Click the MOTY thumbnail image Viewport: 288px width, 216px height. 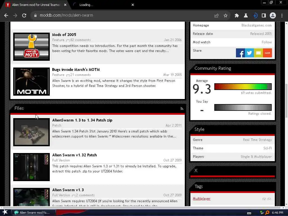[31, 47]
